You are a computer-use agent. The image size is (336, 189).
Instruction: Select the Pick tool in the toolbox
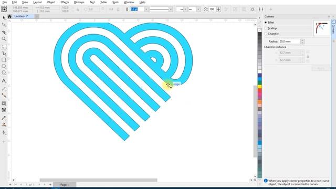[x=4, y=18]
